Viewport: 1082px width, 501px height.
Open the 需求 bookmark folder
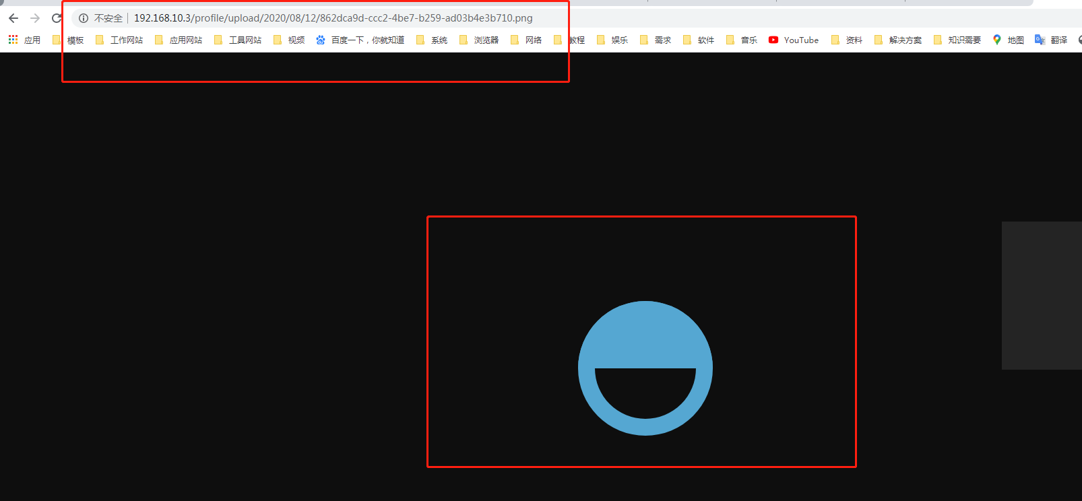tap(656, 40)
